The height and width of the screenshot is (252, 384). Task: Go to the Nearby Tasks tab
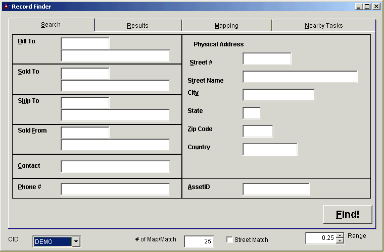click(323, 26)
